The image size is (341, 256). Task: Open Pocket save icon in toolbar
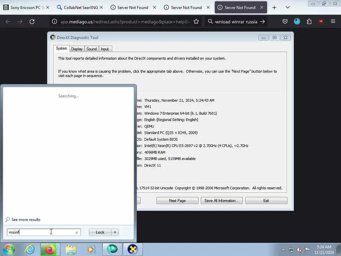pyautogui.click(x=285, y=22)
